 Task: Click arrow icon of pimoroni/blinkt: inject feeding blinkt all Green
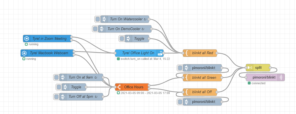[186, 68]
